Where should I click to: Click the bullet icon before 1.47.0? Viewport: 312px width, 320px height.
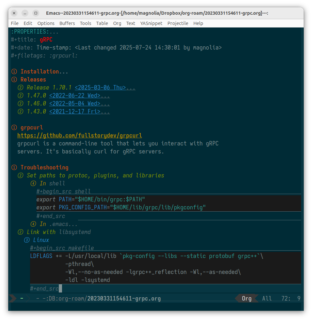(20, 96)
